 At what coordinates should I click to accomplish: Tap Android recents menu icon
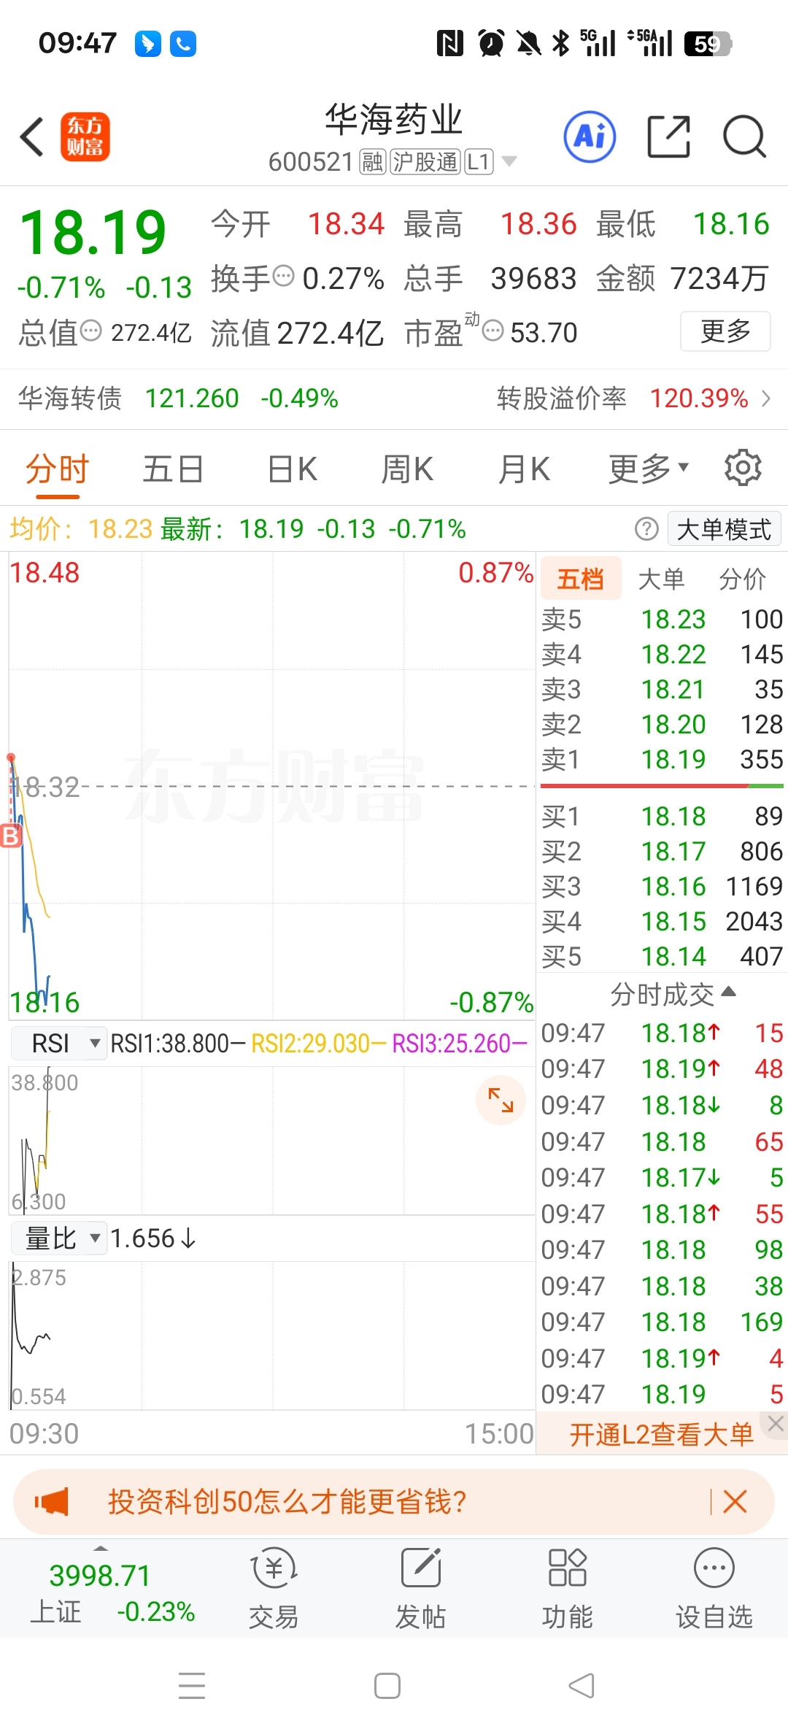[192, 1686]
